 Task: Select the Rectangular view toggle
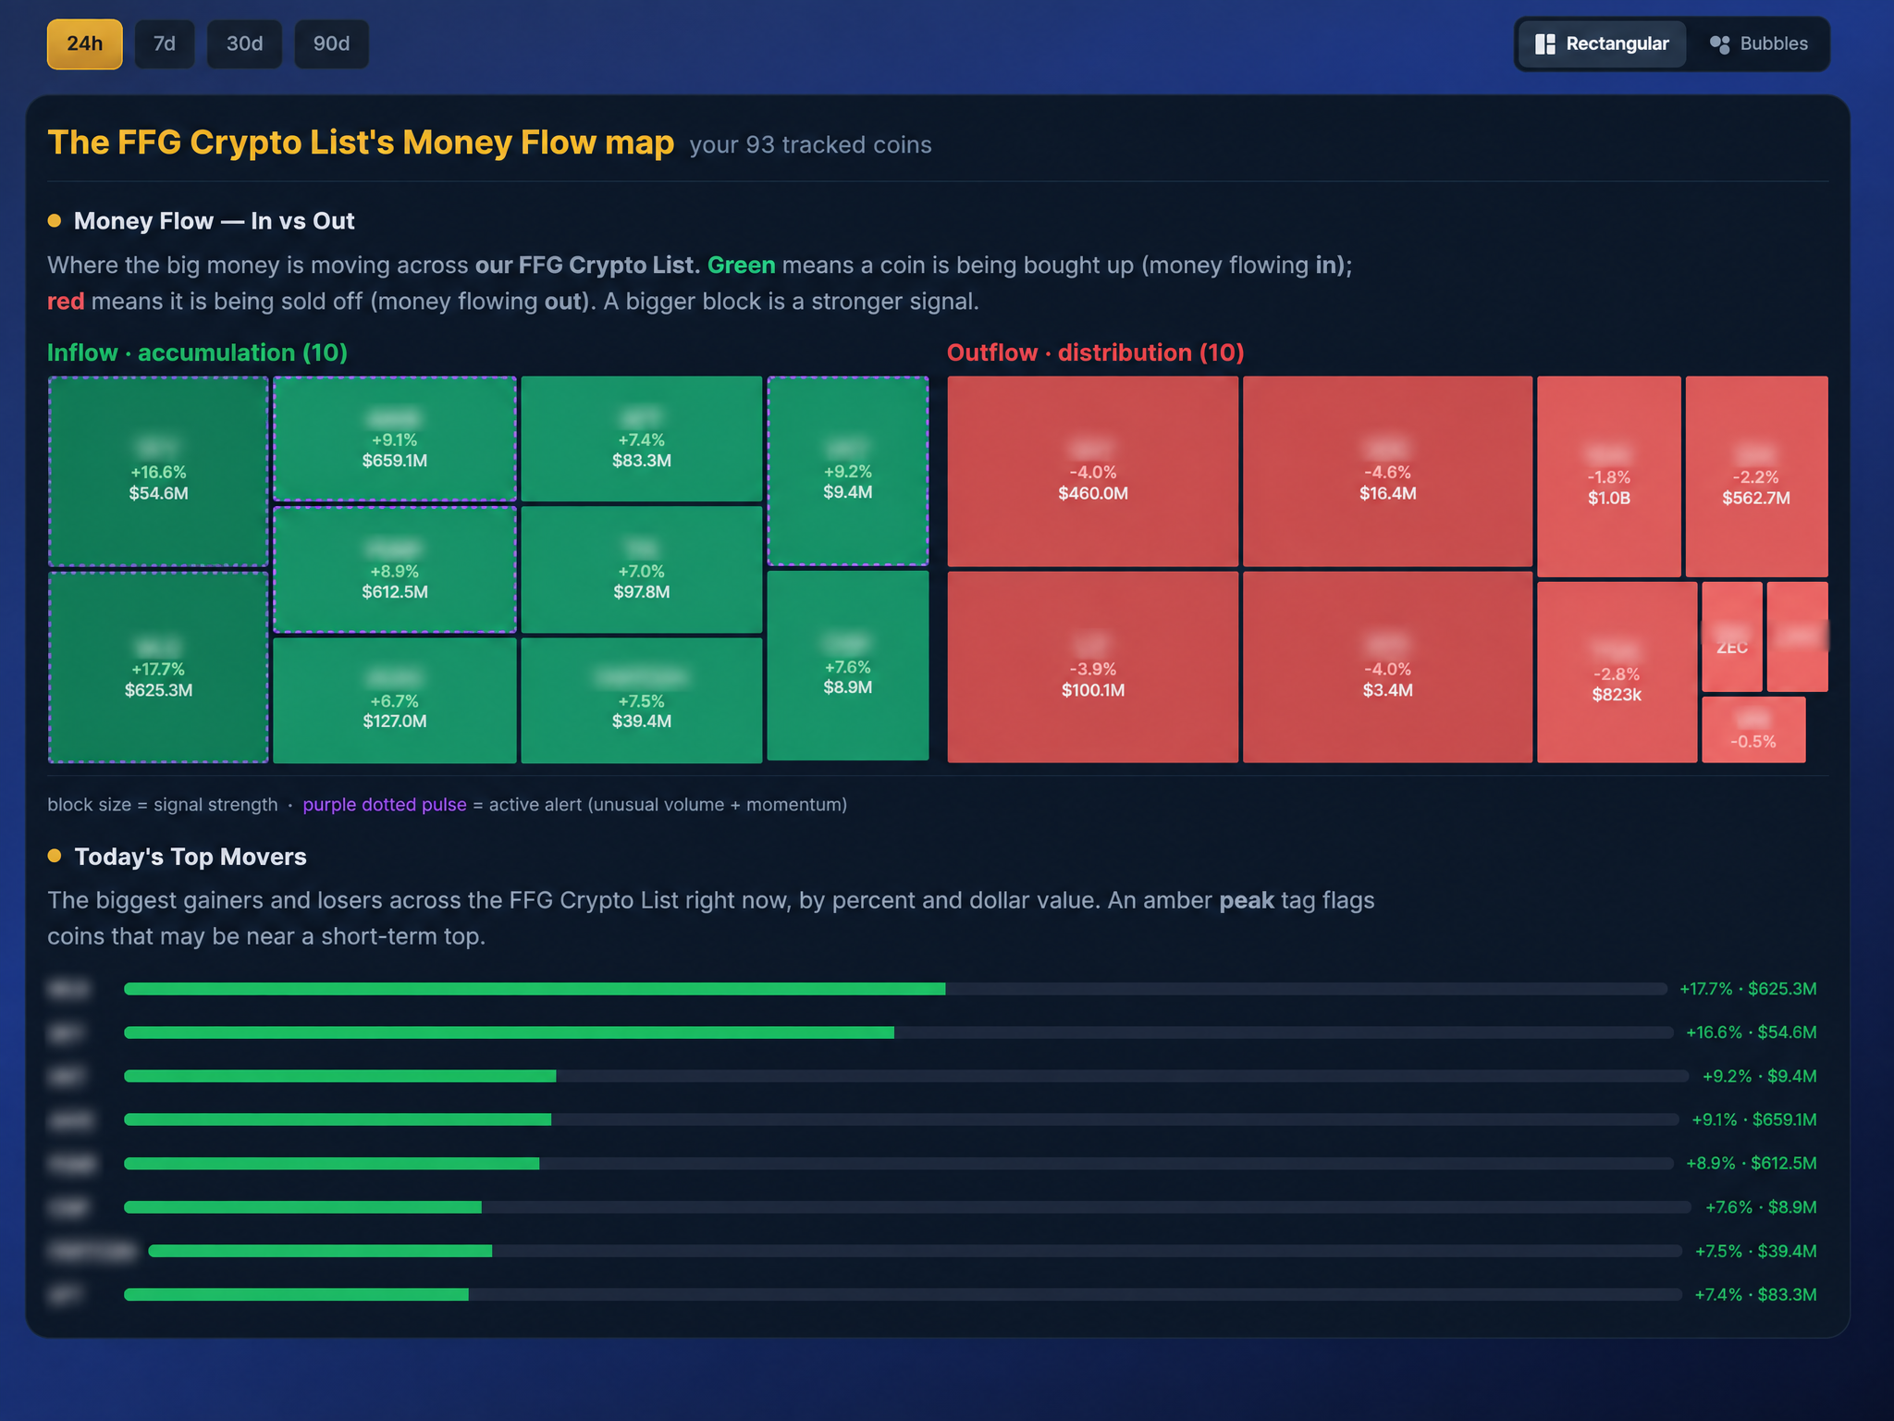point(1602,43)
